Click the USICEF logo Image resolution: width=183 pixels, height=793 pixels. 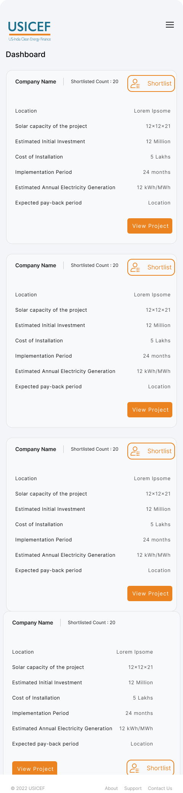(30, 31)
